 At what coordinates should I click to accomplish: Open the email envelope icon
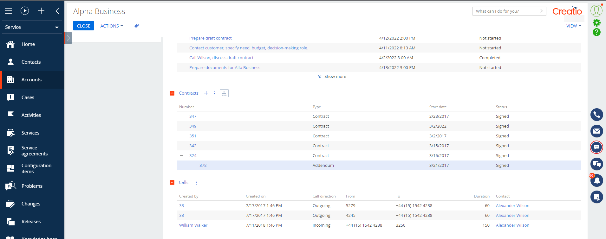pyautogui.click(x=596, y=131)
